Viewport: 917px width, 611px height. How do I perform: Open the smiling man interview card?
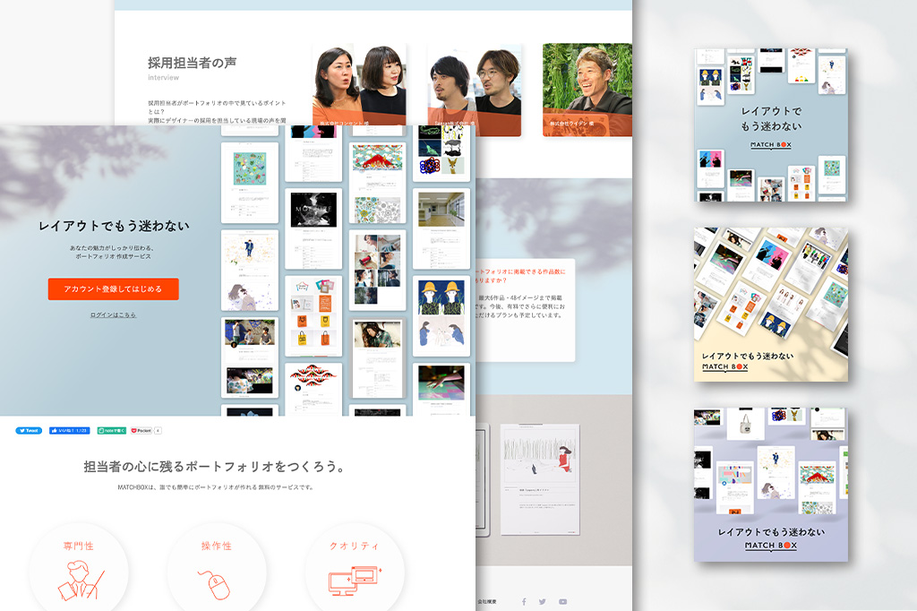(x=587, y=89)
